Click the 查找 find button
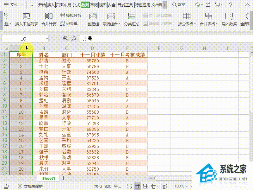The image size is (253, 190). [x=179, y=5]
